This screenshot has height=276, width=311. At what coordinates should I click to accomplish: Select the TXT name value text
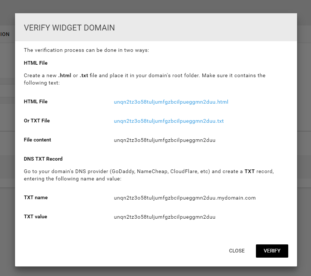coord(185,198)
